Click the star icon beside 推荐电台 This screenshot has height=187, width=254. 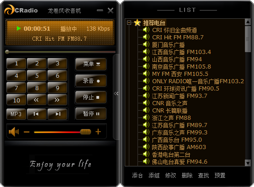coord(138,22)
